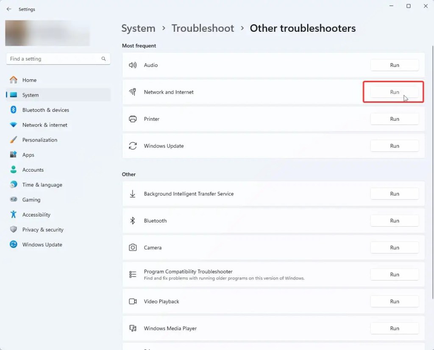Go to System breadcrumb link
434x350 pixels.
(138, 28)
